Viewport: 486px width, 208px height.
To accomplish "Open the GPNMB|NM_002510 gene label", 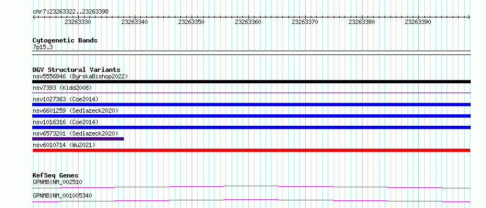I will pos(57,182).
